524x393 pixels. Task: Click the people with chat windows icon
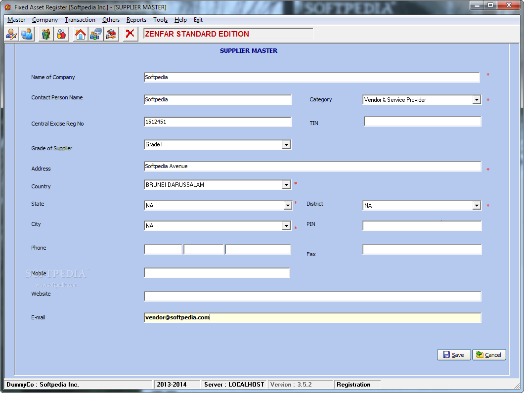pyautogui.click(x=96, y=34)
